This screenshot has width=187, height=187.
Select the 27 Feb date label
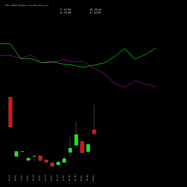[63, 178]
